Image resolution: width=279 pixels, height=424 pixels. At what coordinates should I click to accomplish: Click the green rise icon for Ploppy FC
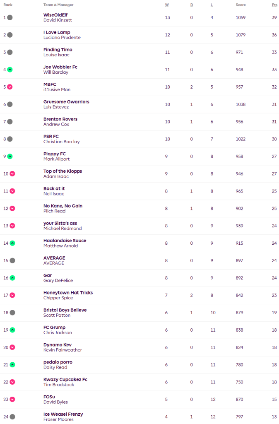pyautogui.click(x=10, y=157)
